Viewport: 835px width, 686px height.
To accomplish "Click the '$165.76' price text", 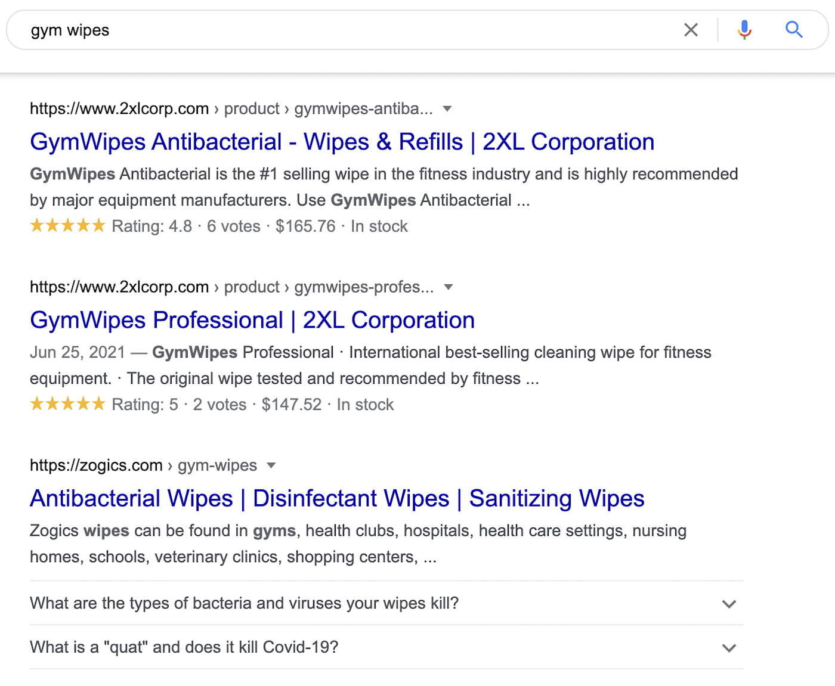I will point(305,226).
